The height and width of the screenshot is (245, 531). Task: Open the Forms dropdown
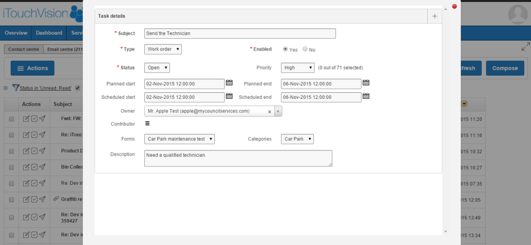tap(180, 139)
